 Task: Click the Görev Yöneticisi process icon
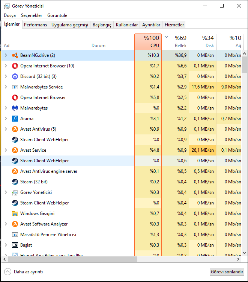15,192
